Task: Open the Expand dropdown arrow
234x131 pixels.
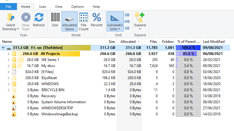Action: click(140, 29)
